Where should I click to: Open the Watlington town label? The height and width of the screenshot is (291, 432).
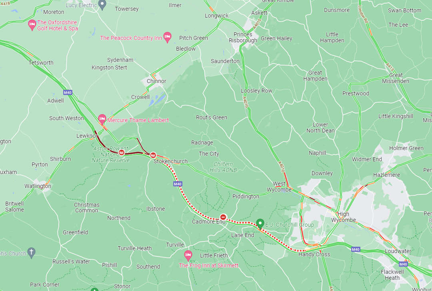pos(38,186)
